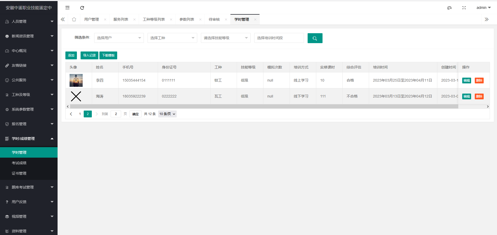Switch to the 用户管理 tab
The width and height of the screenshot is (497, 235).
click(92, 19)
